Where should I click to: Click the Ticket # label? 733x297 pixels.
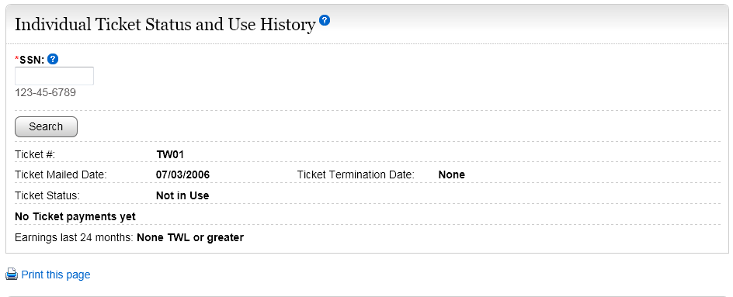(35, 154)
